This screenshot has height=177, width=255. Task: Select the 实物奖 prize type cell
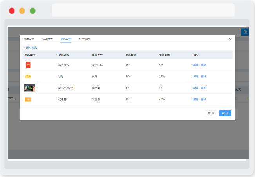pos(96,88)
